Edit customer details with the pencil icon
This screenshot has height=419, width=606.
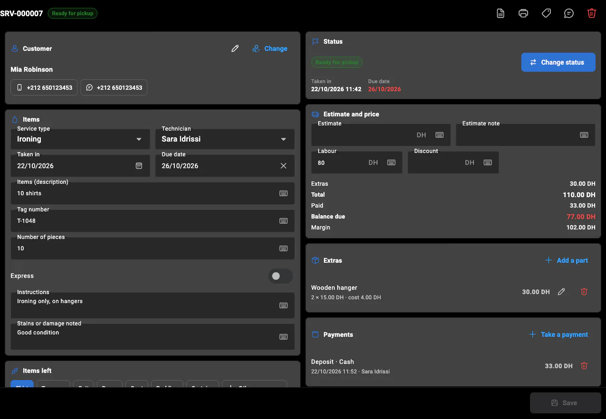(235, 48)
